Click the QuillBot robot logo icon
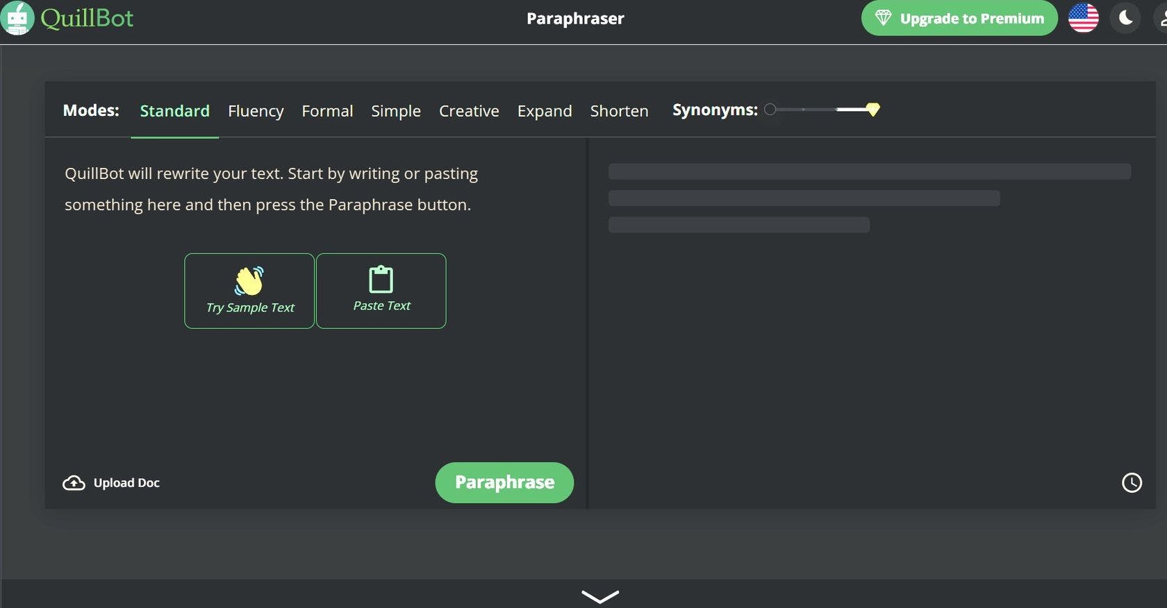 [x=17, y=18]
